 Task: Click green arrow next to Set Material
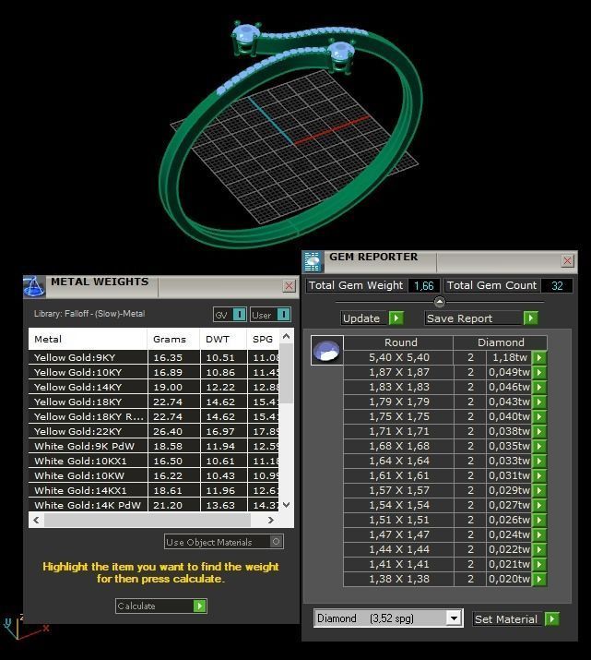552,619
